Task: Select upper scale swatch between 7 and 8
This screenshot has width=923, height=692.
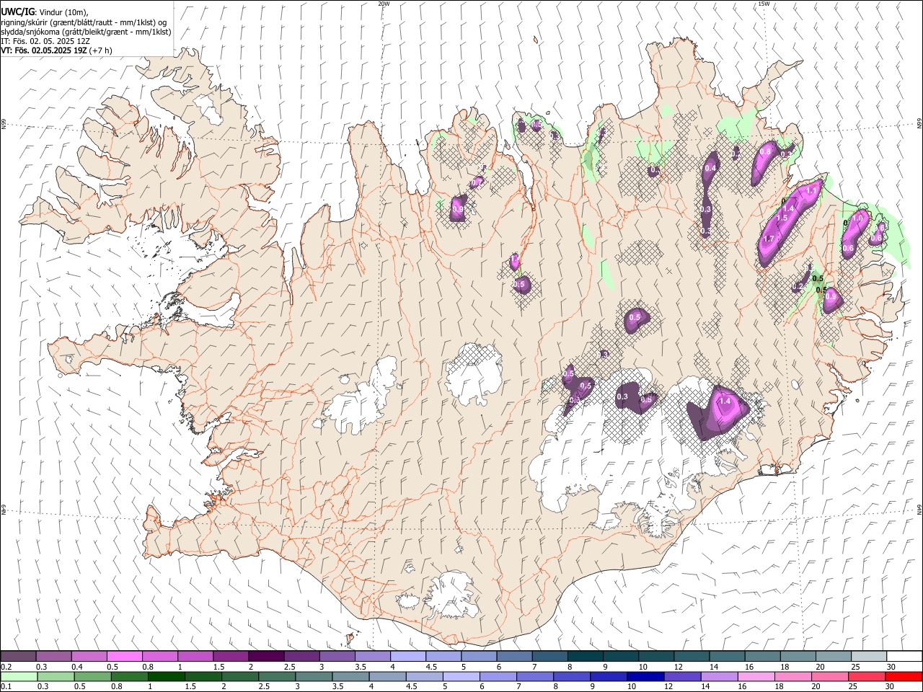Action: 549,656
